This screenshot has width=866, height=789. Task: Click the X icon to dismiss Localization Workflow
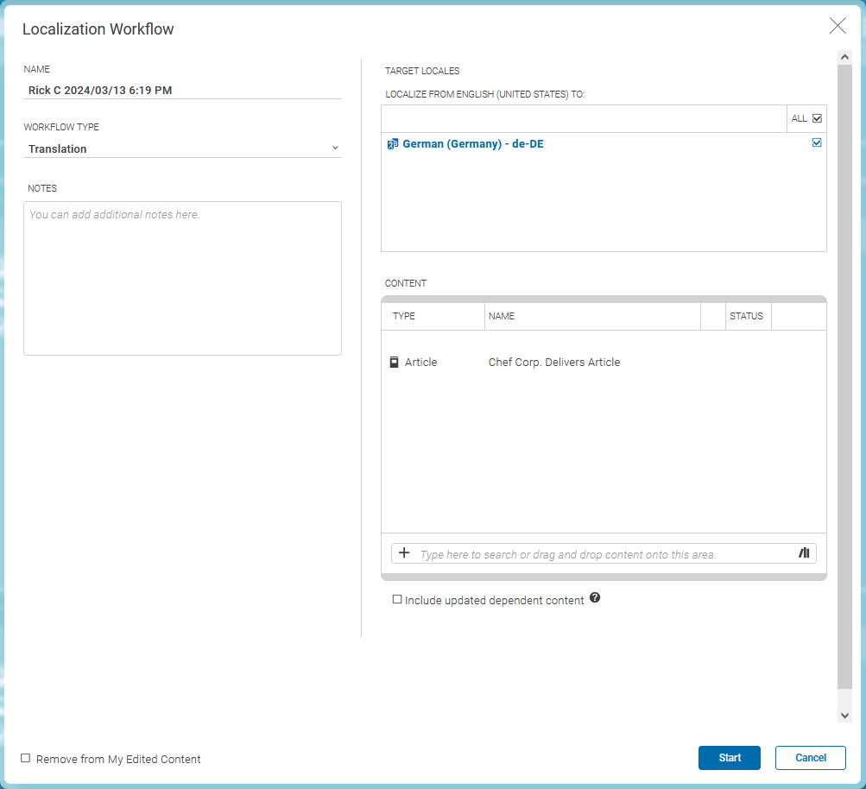[x=837, y=26]
